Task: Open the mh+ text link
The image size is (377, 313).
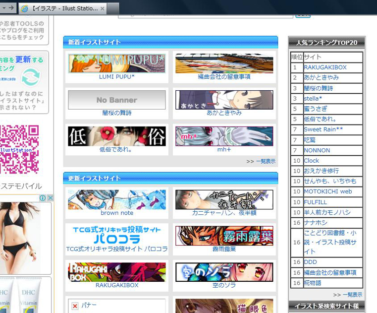Action: pos(224,149)
